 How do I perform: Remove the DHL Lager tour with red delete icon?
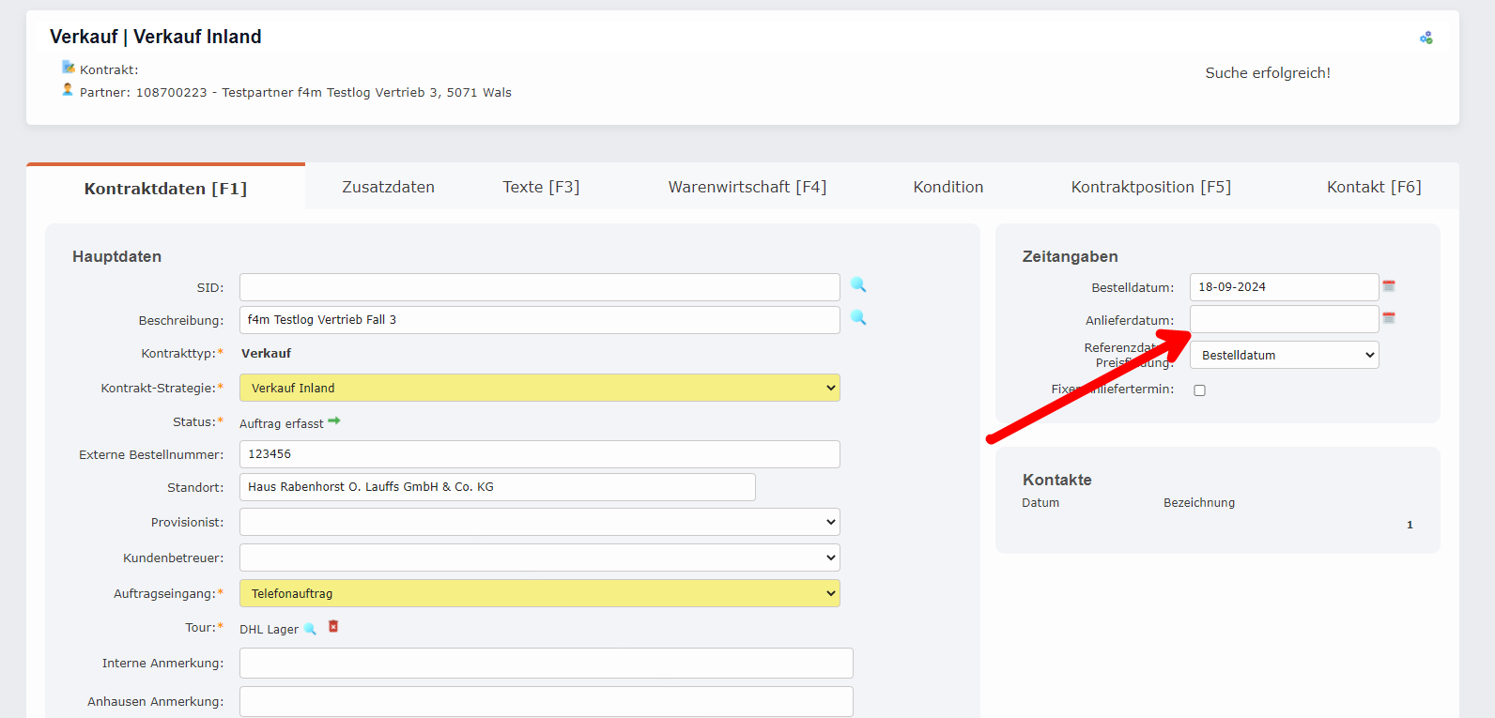(x=333, y=627)
